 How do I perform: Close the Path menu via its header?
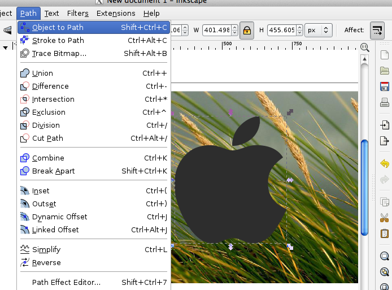[x=28, y=13]
